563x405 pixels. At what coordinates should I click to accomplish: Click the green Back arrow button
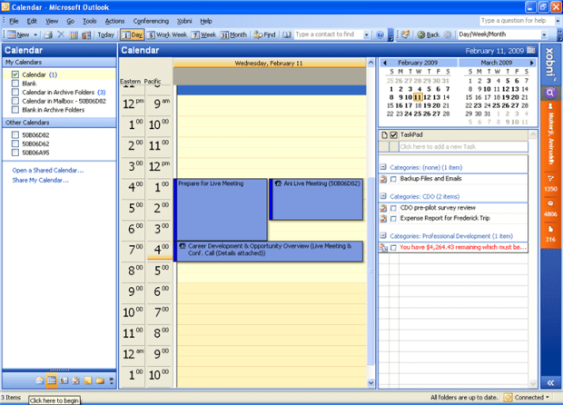[429, 35]
